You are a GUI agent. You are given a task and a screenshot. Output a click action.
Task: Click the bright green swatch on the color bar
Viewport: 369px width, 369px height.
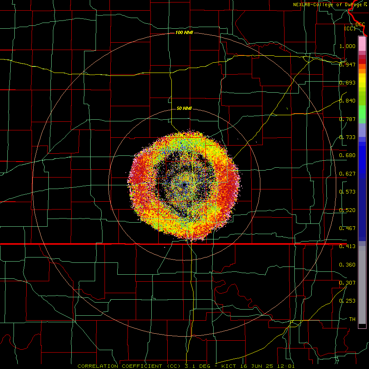point(362,112)
